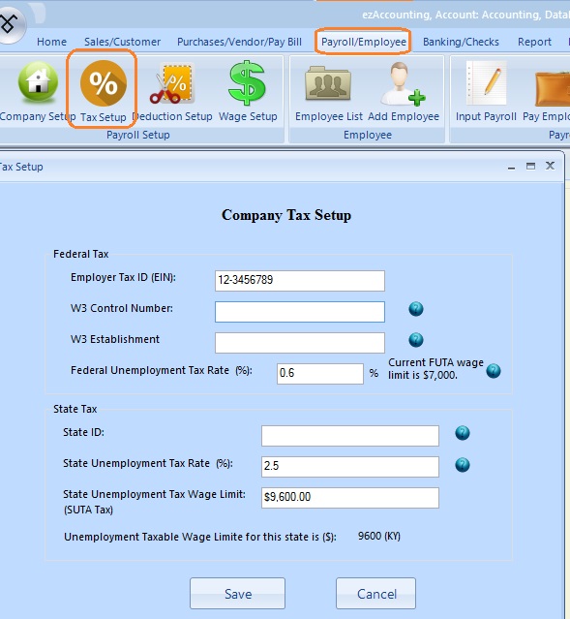Screen dimensions: 570x619
Task: Click the ezAccounting application orb button
Action: pyautogui.click(x=11, y=24)
